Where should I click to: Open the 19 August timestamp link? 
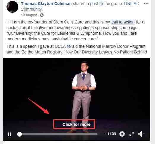coord(29,15)
